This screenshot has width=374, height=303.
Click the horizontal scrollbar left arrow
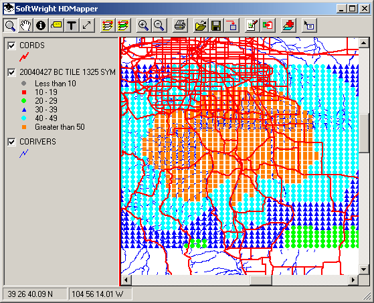coord(126,280)
